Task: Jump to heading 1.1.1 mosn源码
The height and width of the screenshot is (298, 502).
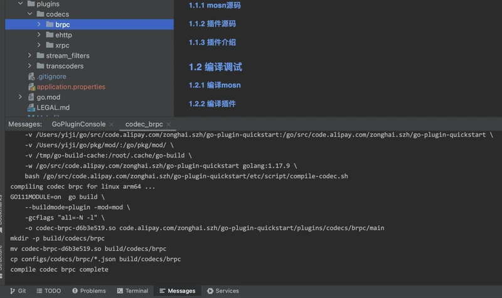Action: click(215, 5)
